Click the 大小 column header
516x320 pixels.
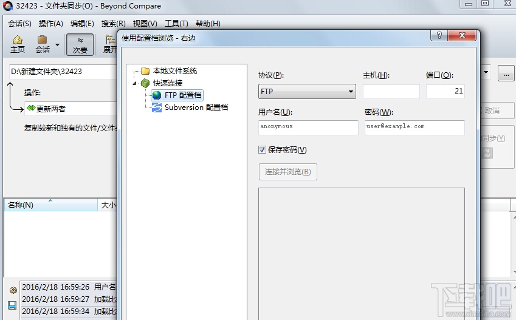tap(108, 205)
